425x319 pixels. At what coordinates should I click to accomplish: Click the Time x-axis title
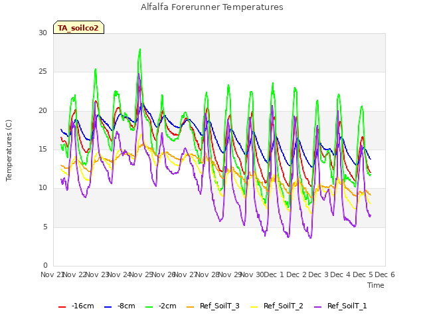(x=376, y=285)
